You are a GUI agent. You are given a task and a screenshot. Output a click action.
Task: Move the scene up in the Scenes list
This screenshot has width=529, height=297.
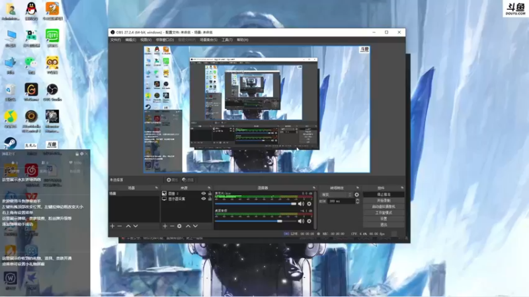[128, 226]
